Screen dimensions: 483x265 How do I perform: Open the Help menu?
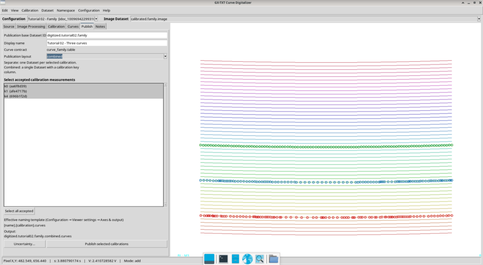(x=107, y=10)
